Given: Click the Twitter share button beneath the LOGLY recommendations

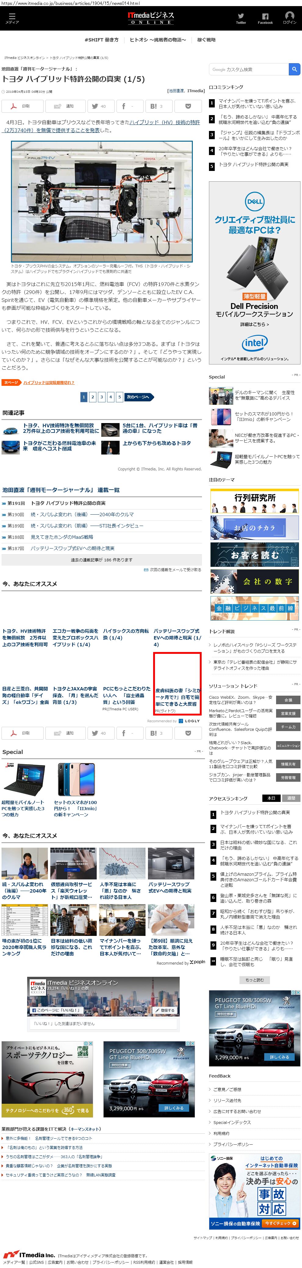Looking at the screenshot, I should pyautogui.click(x=101, y=733).
